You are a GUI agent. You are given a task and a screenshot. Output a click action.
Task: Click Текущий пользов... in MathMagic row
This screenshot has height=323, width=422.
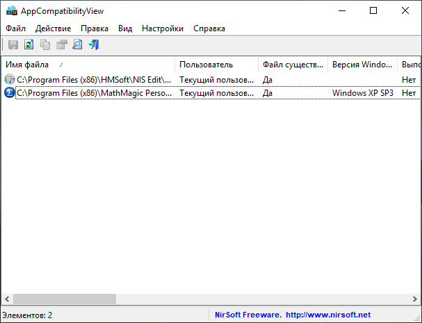click(216, 93)
